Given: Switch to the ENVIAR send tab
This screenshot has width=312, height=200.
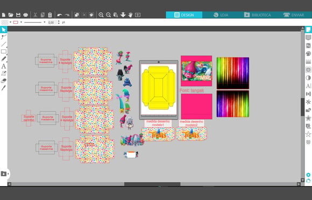Looking at the screenshot, I should coord(294,15).
